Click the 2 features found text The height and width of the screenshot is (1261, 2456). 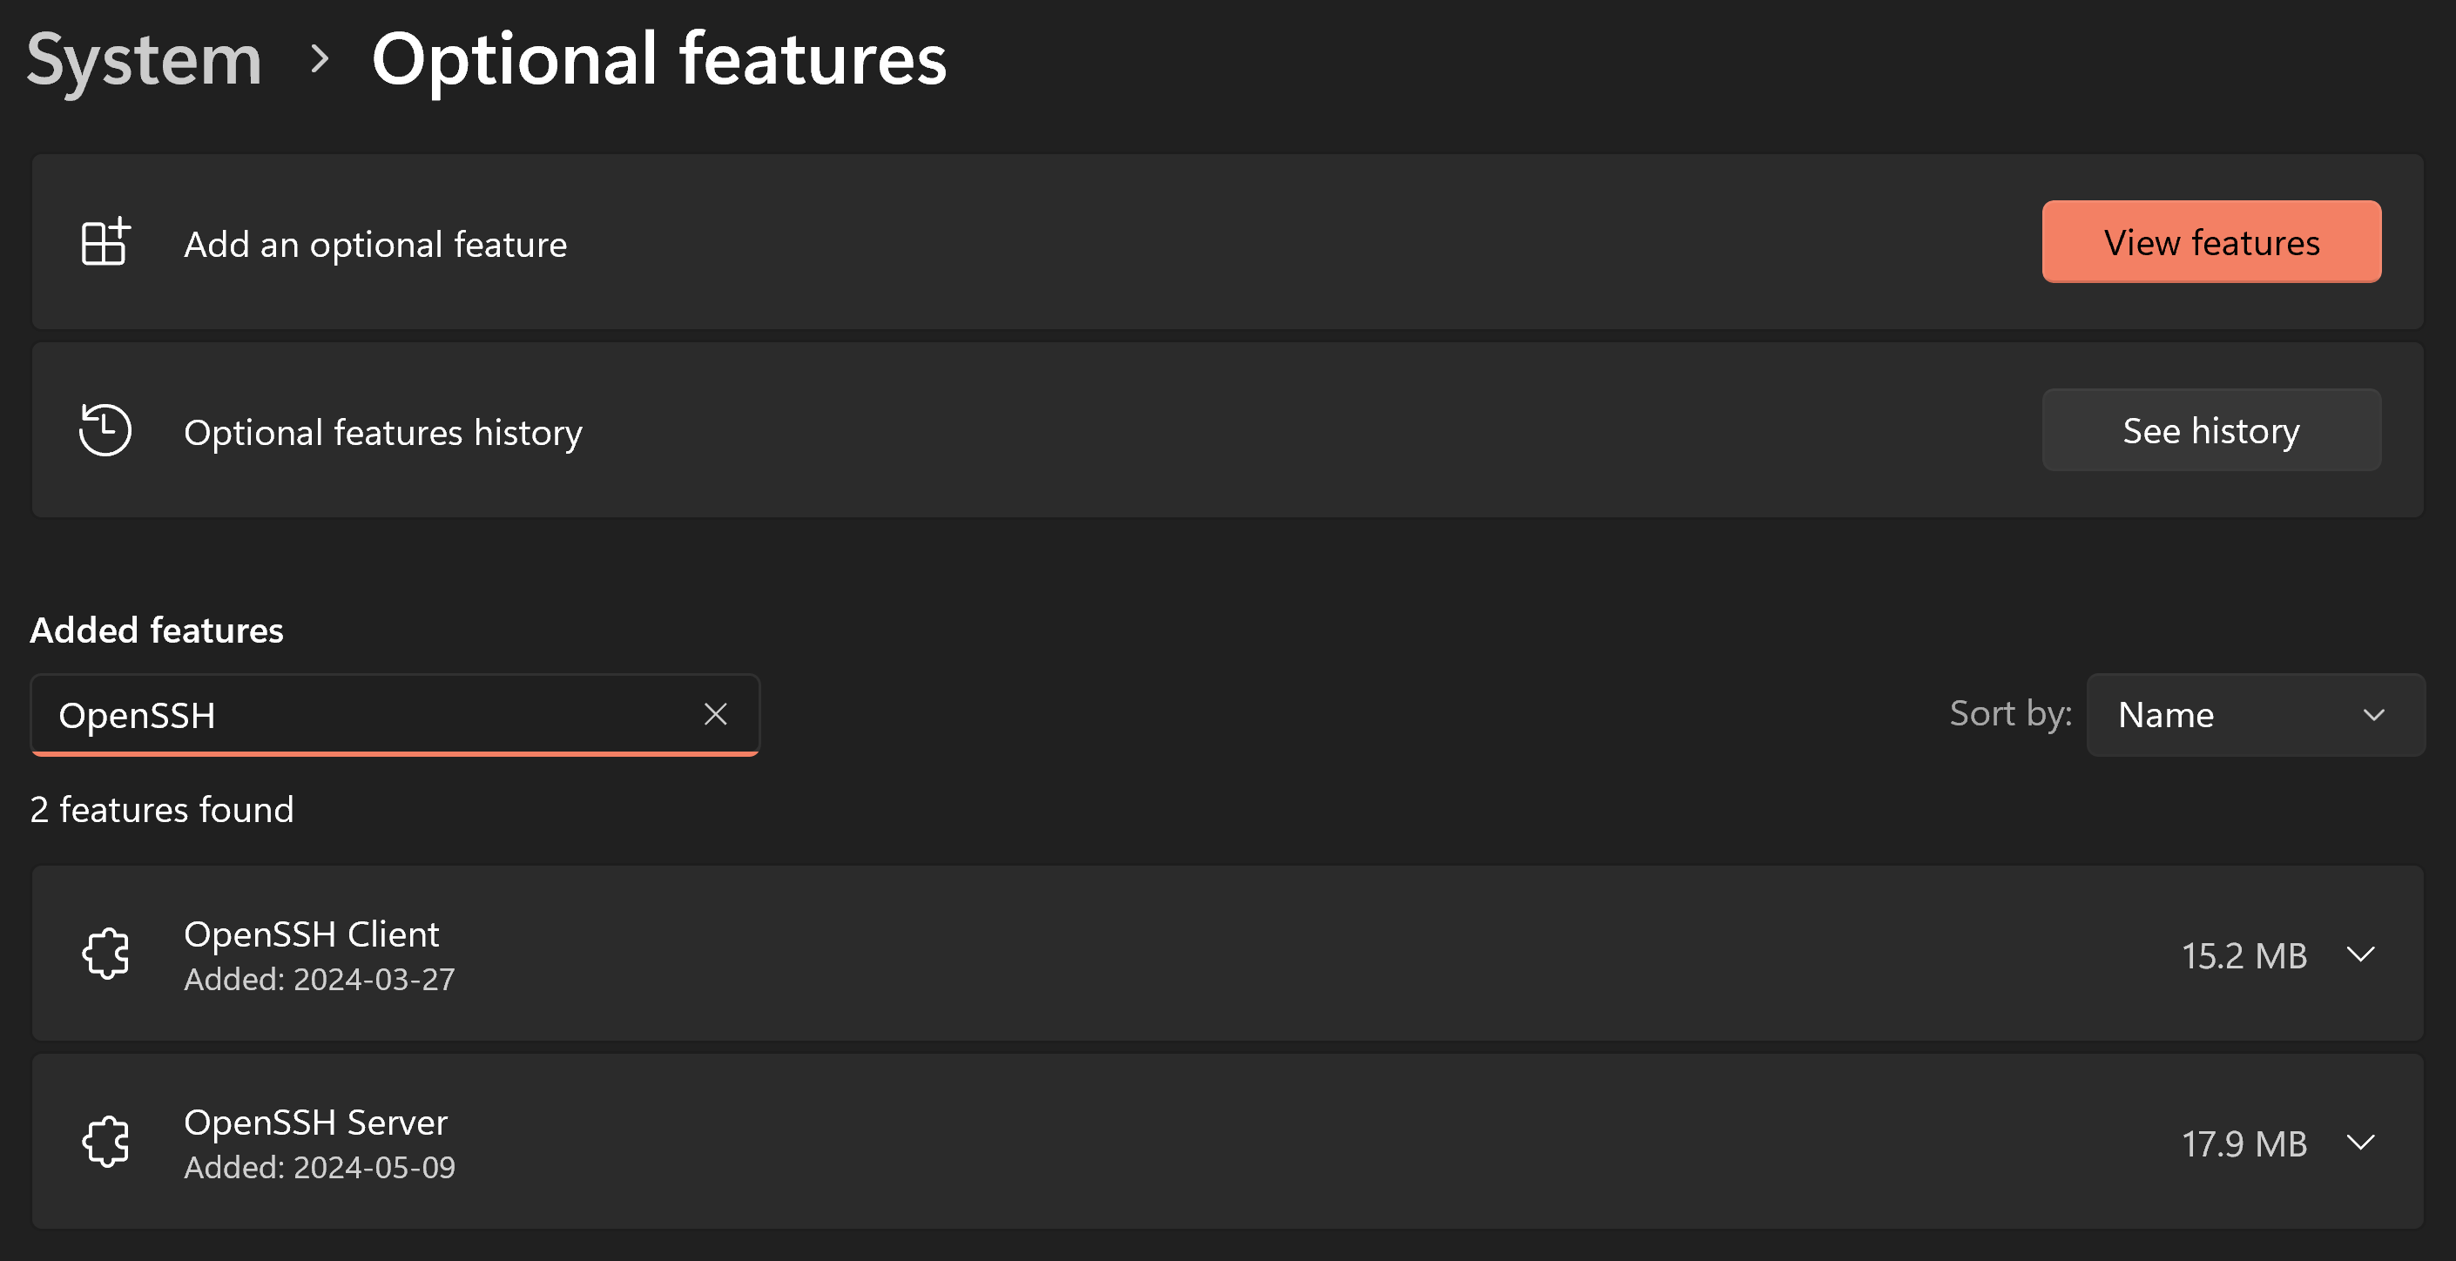(x=162, y=809)
